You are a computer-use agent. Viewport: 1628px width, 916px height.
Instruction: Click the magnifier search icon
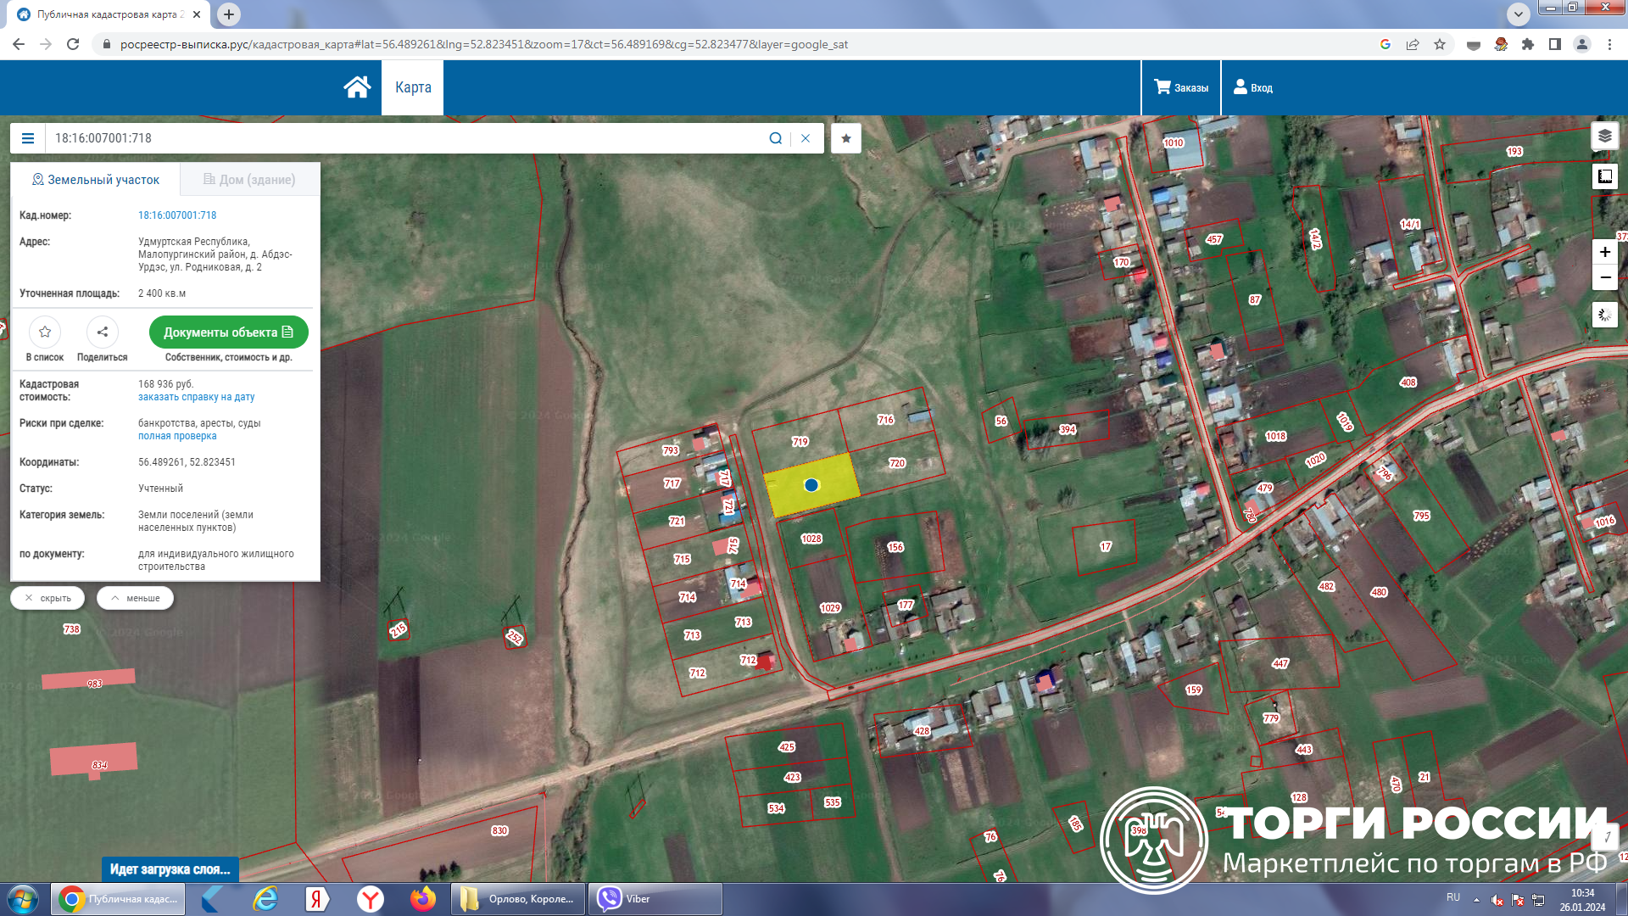775,138
